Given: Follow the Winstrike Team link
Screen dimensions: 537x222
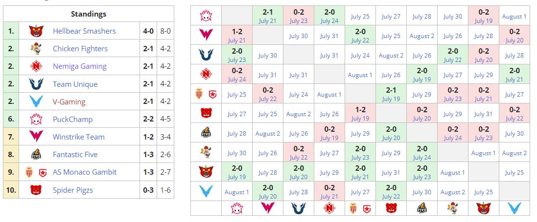Looking at the screenshot, I should click(x=78, y=137).
